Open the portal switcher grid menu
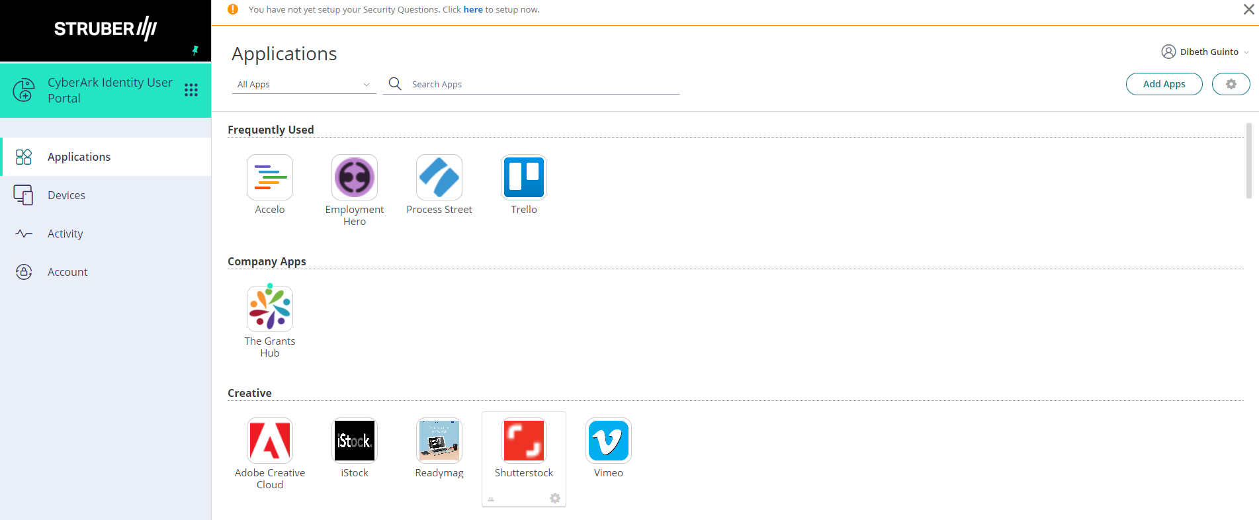Screen dimensions: 1259x520 coord(191,90)
